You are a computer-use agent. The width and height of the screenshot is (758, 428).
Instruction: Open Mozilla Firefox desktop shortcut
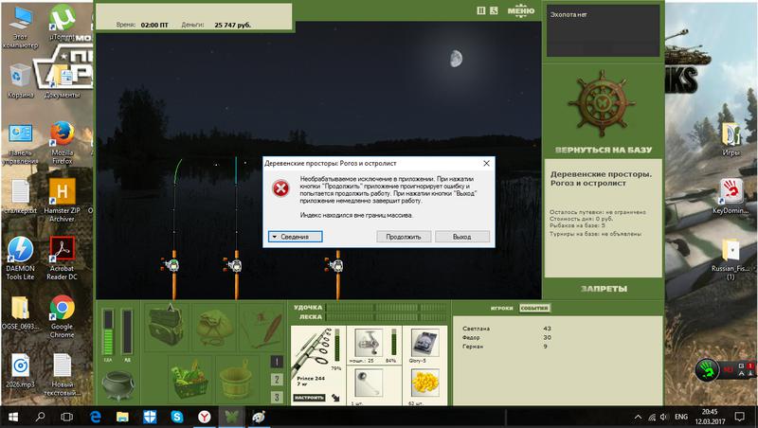click(x=62, y=142)
